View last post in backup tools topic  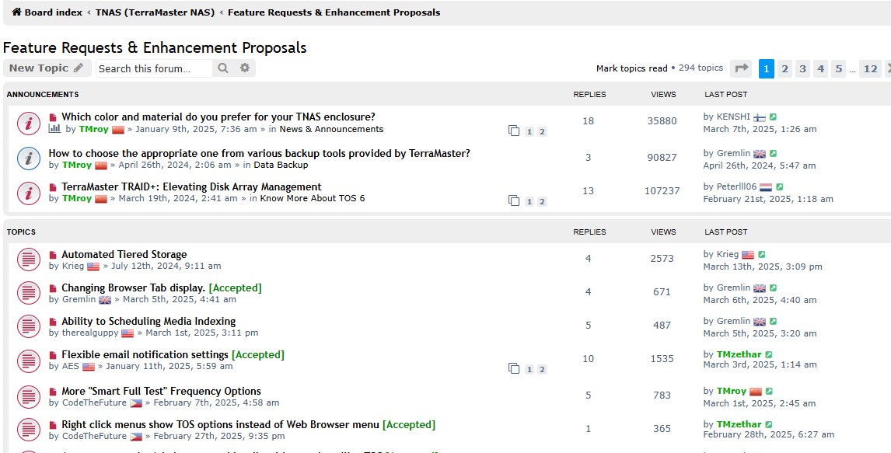click(x=773, y=153)
